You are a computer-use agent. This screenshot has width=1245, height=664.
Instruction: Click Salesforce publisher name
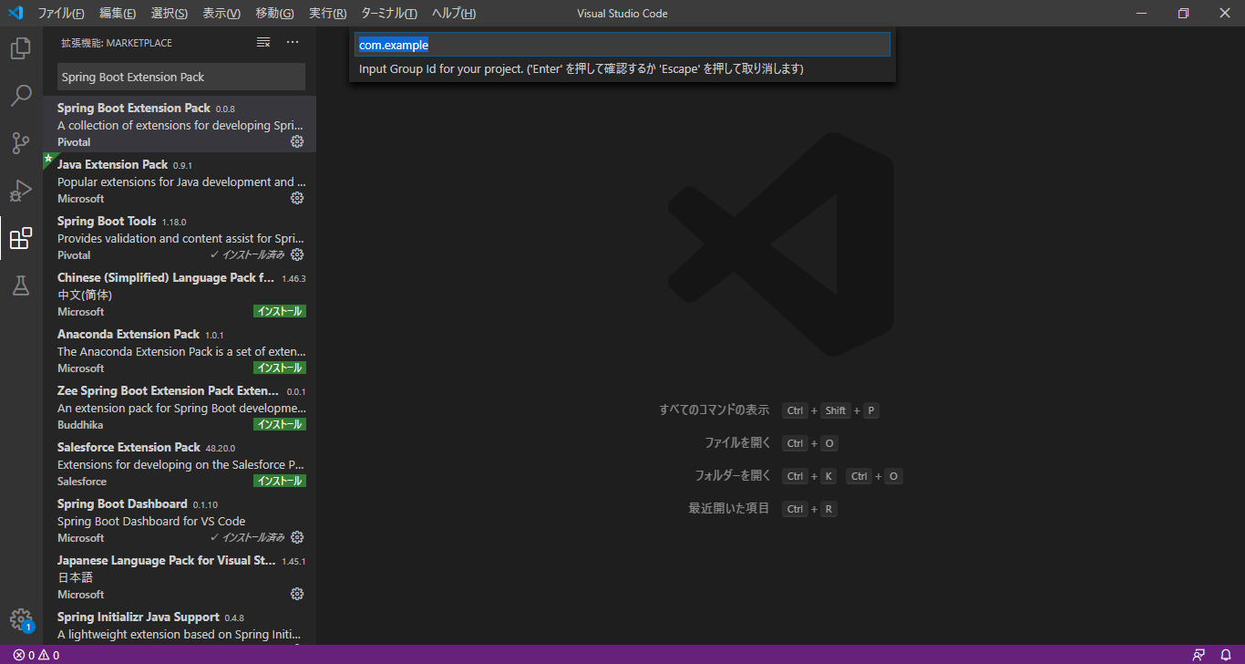82,482
